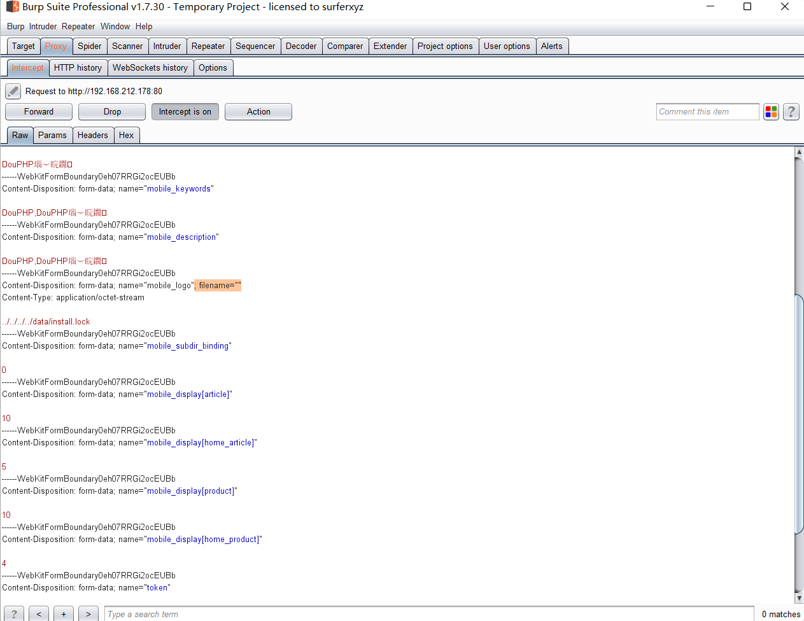This screenshot has height=621, width=804.
Task: Click the pencil edit icon near the request URL
Action: point(13,90)
